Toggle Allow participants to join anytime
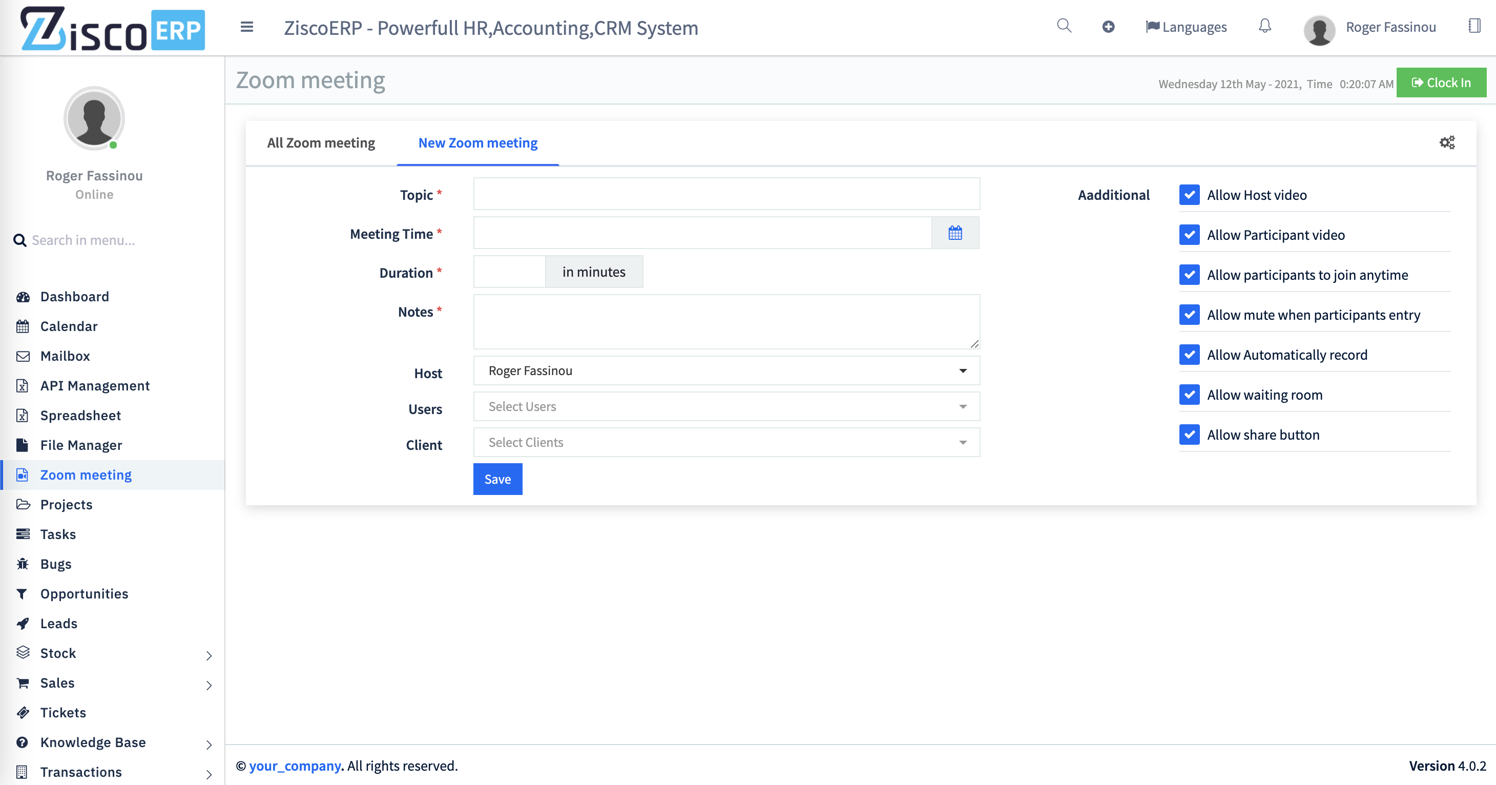Viewport: 1496px width, 785px height. [1189, 275]
